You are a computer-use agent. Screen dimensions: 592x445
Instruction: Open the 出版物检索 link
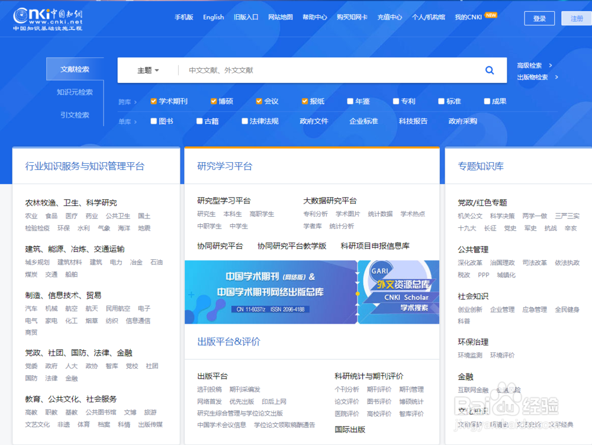pyautogui.click(x=533, y=78)
